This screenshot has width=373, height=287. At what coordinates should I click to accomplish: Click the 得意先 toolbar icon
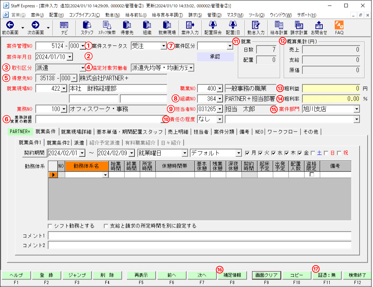pos(127,25)
